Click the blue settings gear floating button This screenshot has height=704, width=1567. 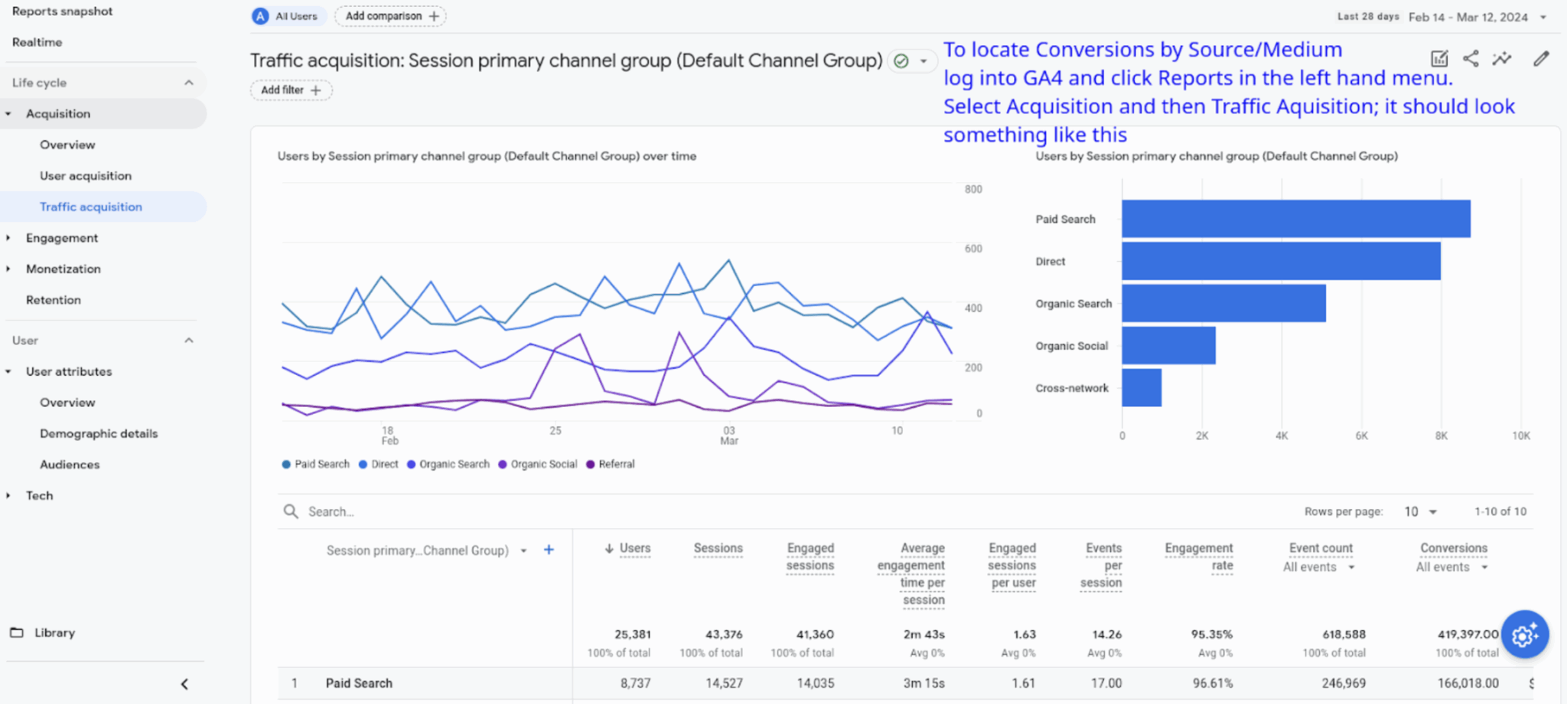tap(1524, 634)
